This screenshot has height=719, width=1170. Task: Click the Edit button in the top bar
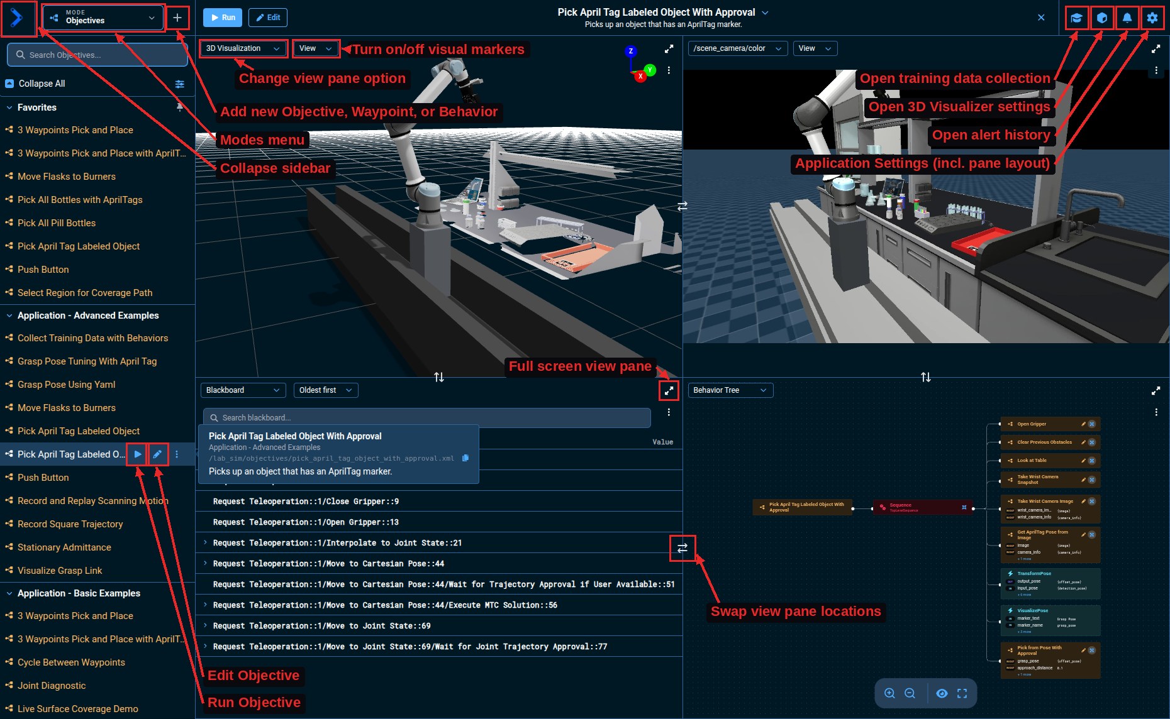click(x=268, y=18)
